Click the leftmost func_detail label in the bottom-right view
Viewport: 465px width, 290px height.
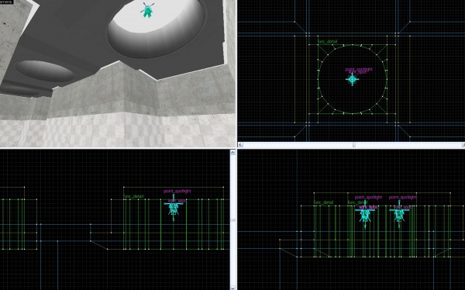point(323,202)
